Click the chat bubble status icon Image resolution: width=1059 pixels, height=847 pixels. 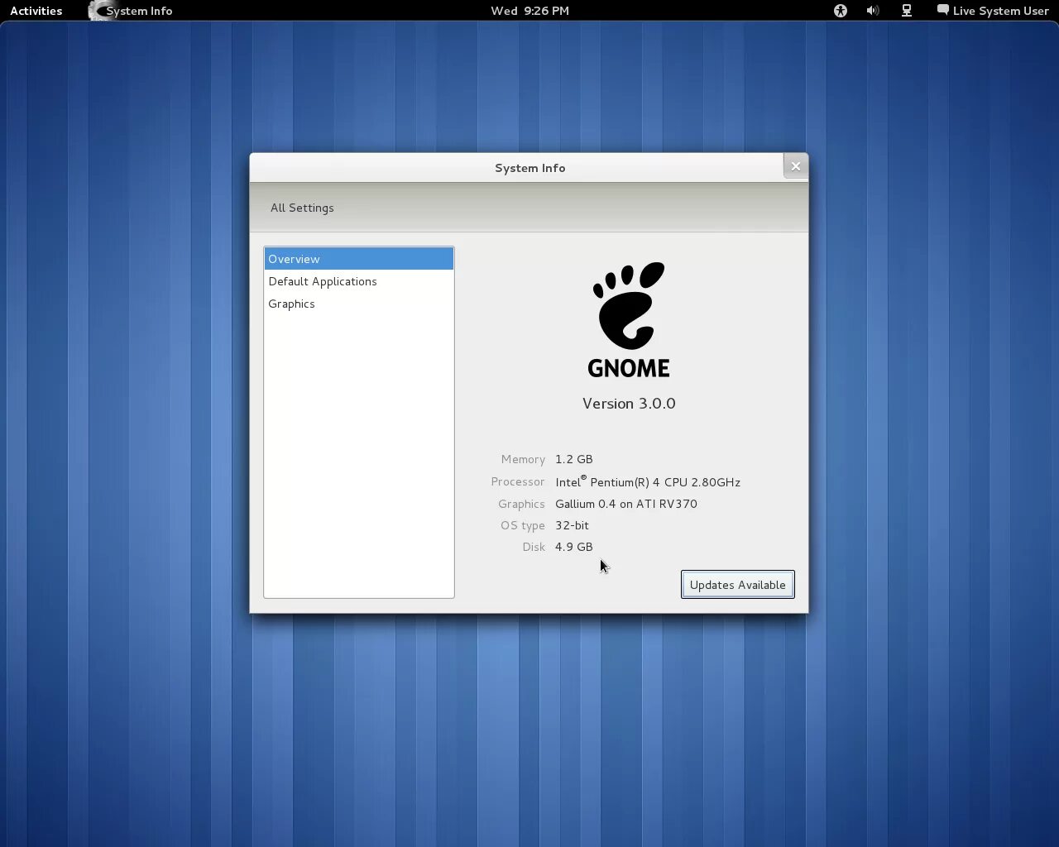tap(942, 10)
